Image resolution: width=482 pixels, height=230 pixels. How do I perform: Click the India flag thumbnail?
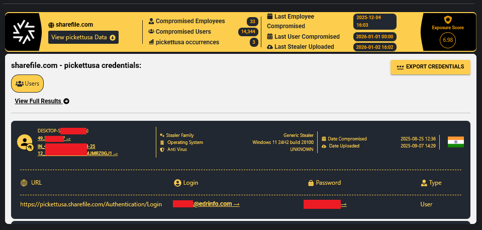point(455,142)
